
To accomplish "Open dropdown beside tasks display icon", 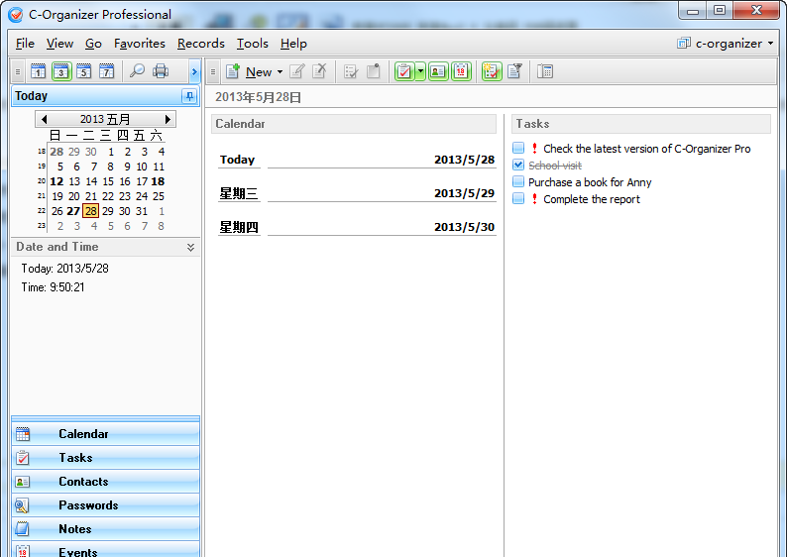I will 420,71.
